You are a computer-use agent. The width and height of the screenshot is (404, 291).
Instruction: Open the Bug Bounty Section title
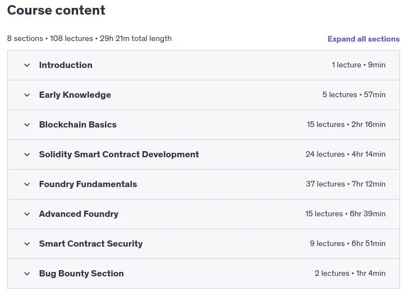coord(81,274)
